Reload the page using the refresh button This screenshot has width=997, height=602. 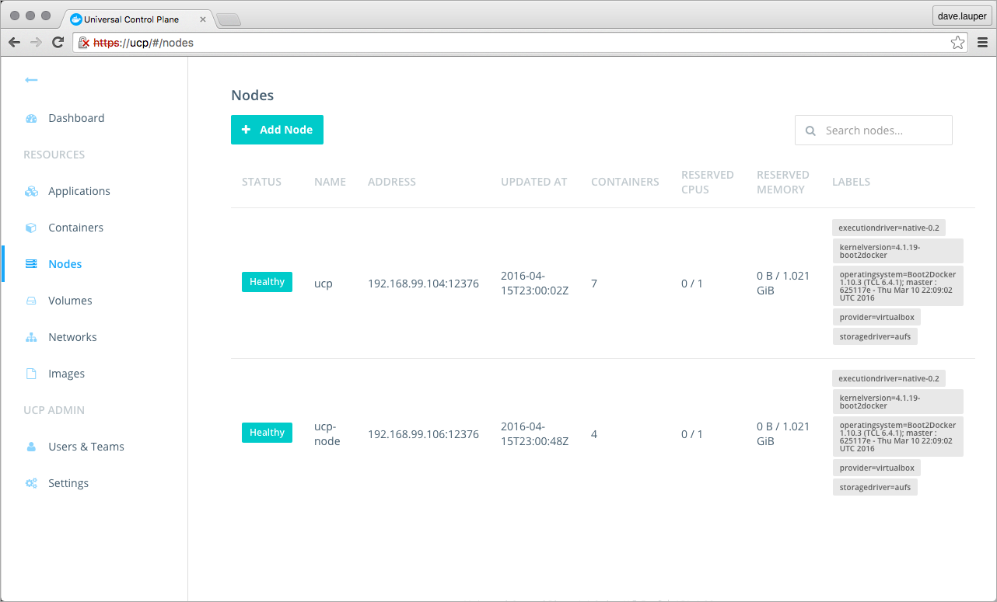click(58, 43)
